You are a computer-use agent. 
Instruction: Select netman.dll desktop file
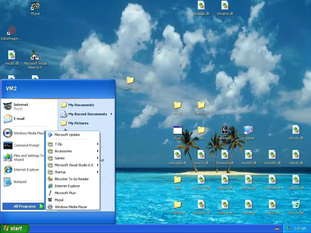pos(225,182)
